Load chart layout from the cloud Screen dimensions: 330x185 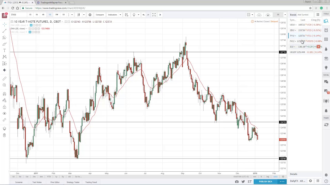click(x=259, y=15)
